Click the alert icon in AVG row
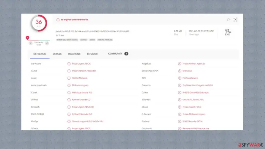The image size is (265, 149). coord(179,78)
